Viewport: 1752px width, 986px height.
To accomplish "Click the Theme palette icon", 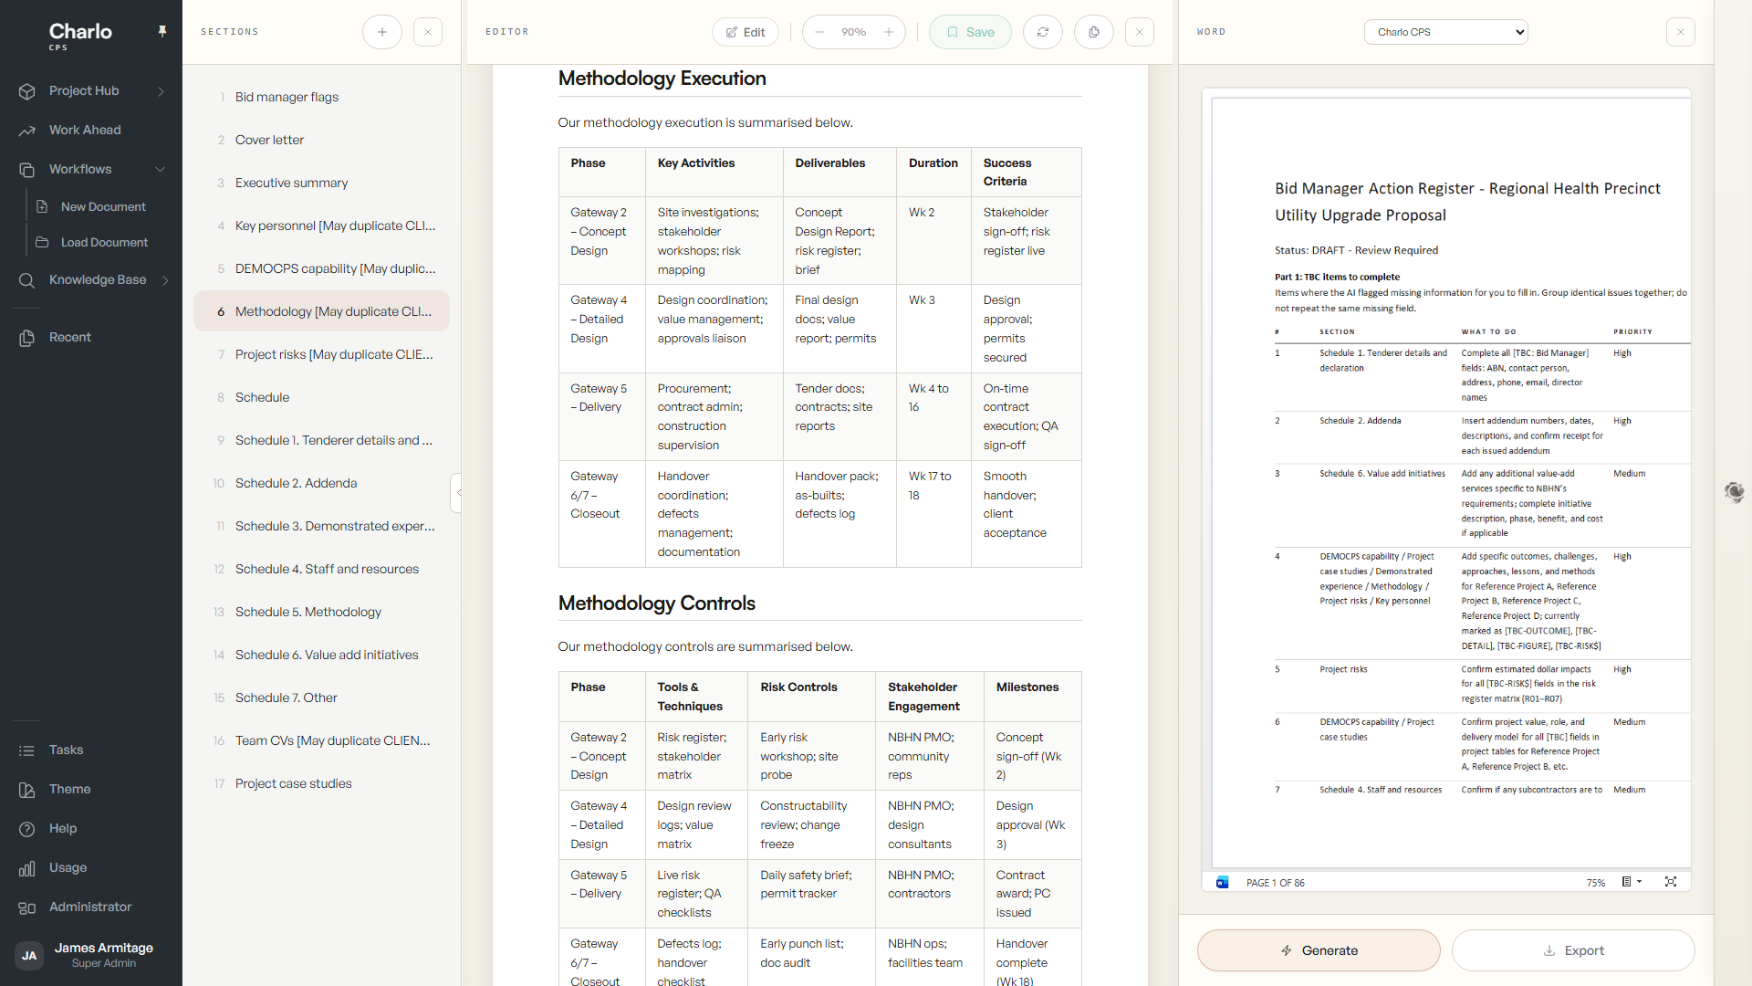I will (26, 790).
